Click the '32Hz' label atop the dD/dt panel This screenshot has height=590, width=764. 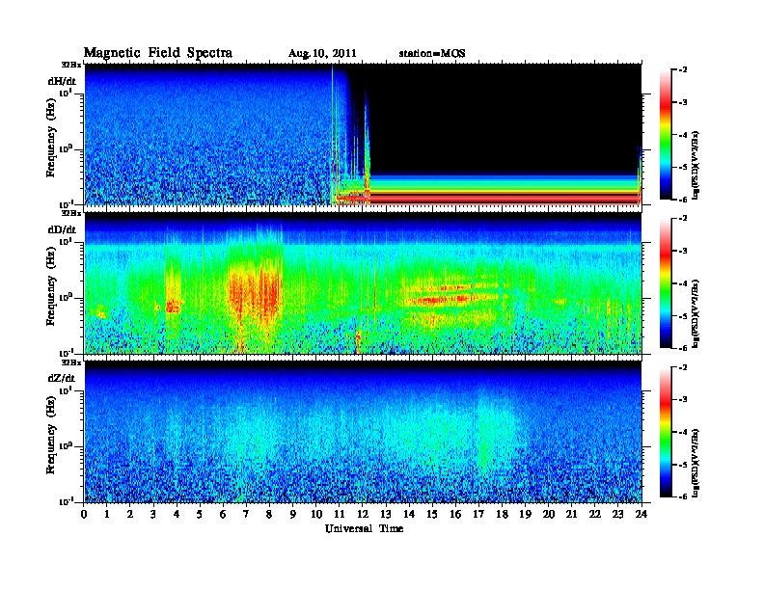pos(70,213)
